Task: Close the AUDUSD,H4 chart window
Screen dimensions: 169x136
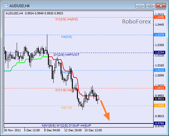Action: (x=161, y=6)
